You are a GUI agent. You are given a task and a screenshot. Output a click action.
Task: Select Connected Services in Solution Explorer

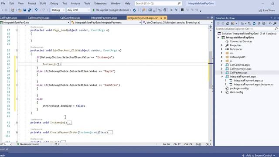tap(241, 41)
